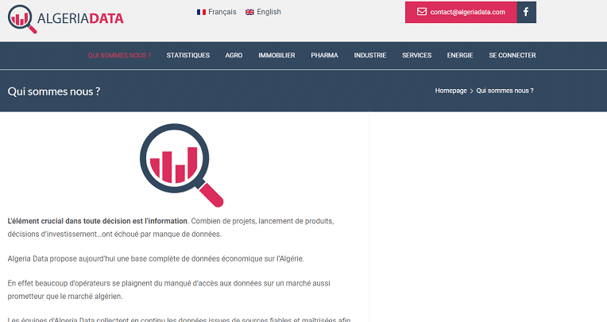The width and height of the screenshot is (607, 322).
Task: Switch language to English
Action: click(x=269, y=12)
